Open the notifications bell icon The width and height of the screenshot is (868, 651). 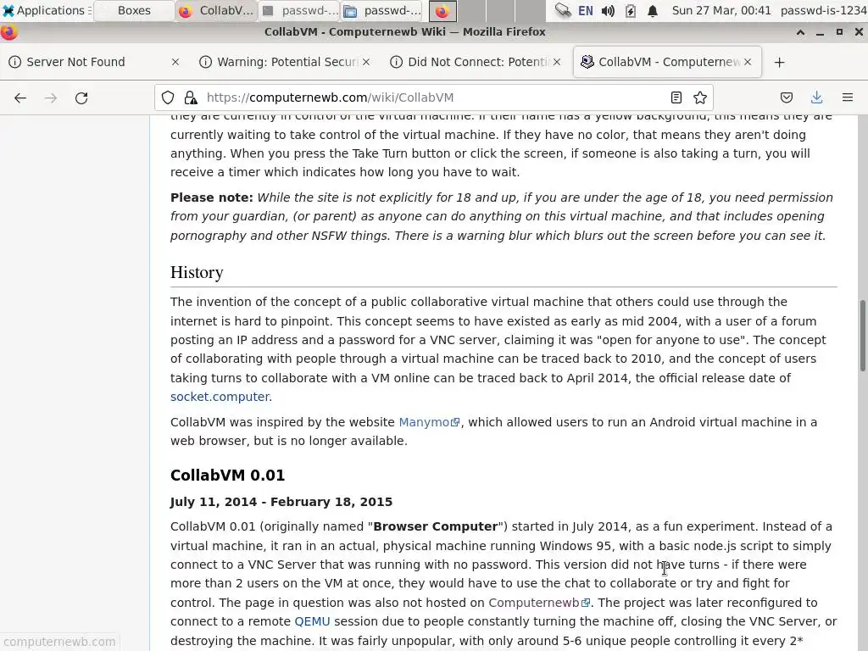653,10
